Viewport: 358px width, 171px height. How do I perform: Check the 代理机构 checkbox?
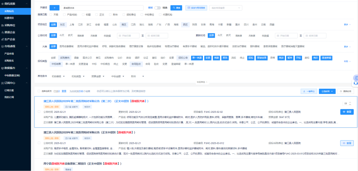coord(160,15)
